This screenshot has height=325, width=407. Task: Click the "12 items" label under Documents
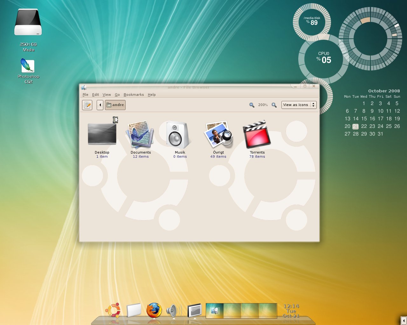[141, 156]
